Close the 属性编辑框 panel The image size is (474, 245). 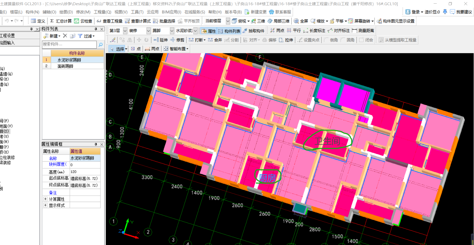(x=102, y=144)
